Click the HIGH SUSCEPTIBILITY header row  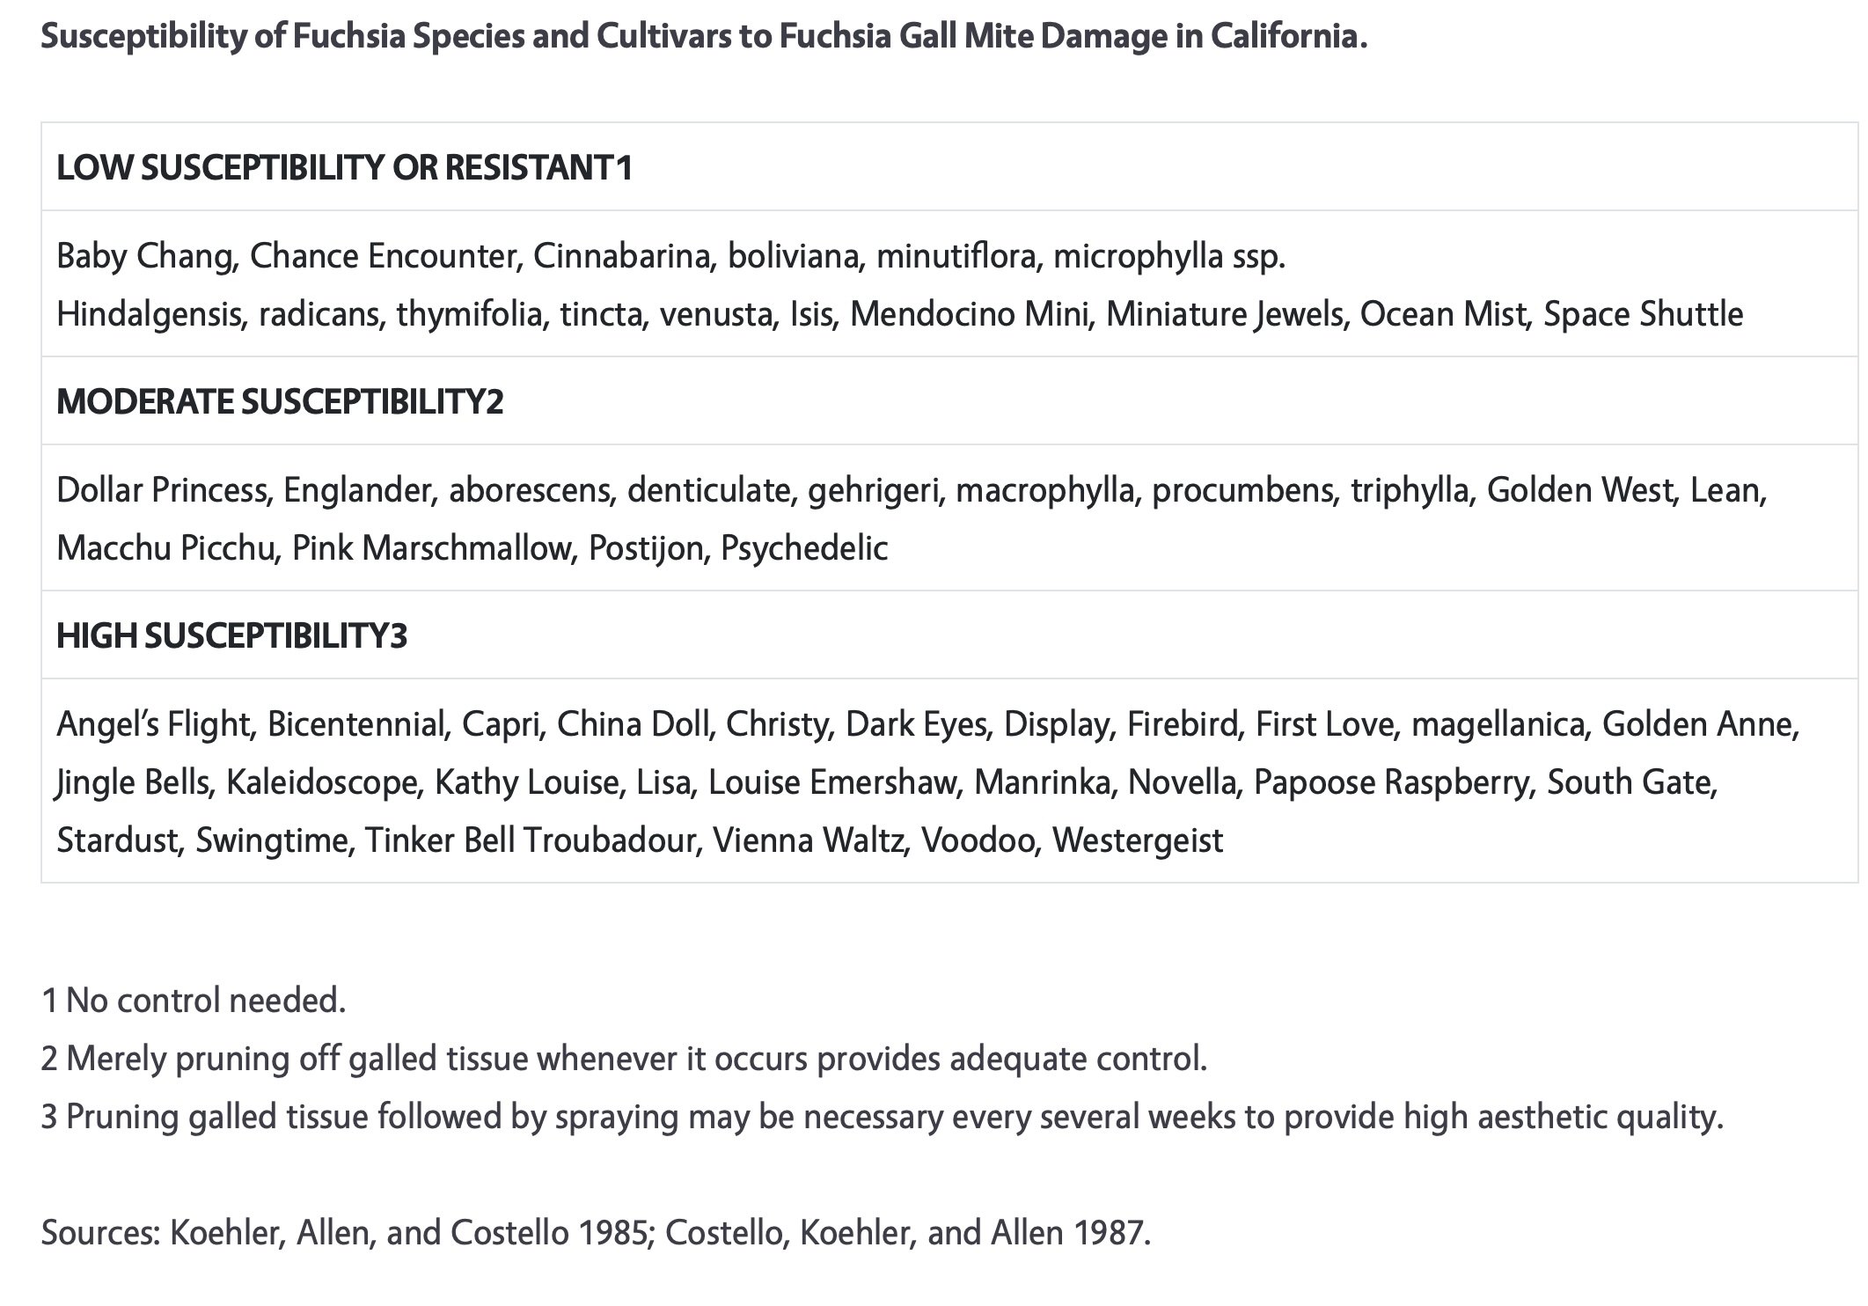click(231, 635)
